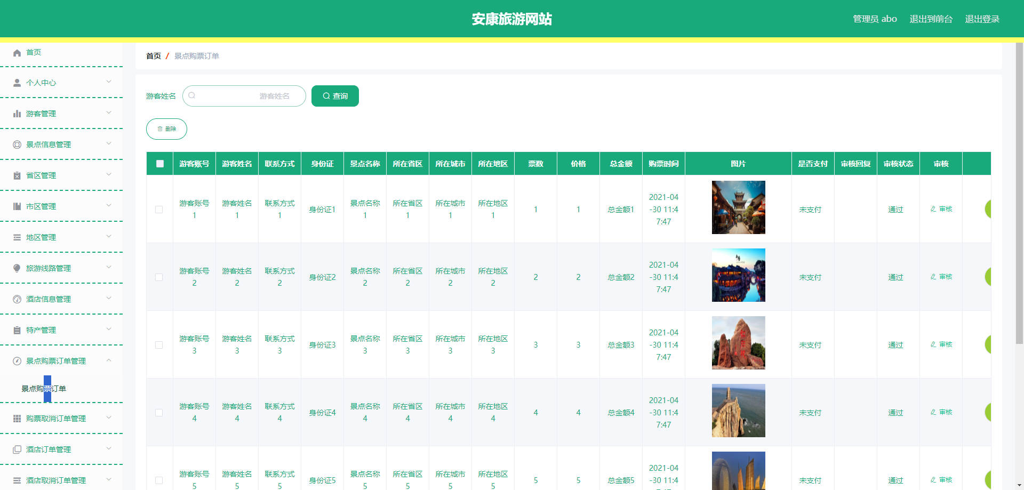
Task: Click the icon beside 省区管理
Action: click(17, 175)
